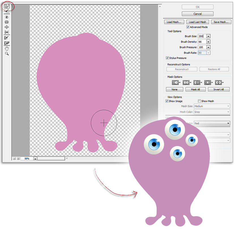The width and height of the screenshot is (235, 235).
Task: Click the Add to Selection mask icon
Action: point(186,83)
